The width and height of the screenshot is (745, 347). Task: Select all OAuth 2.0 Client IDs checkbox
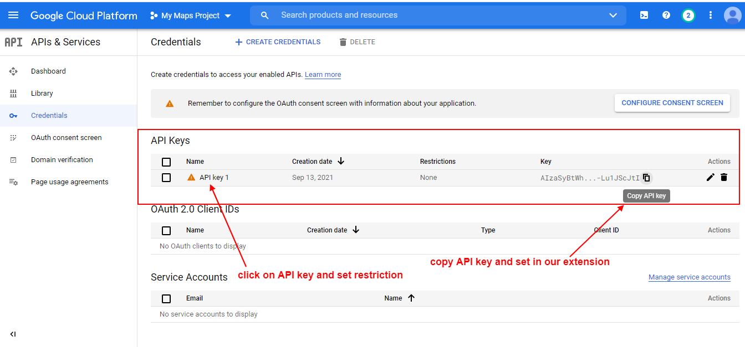pyautogui.click(x=166, y=231)
